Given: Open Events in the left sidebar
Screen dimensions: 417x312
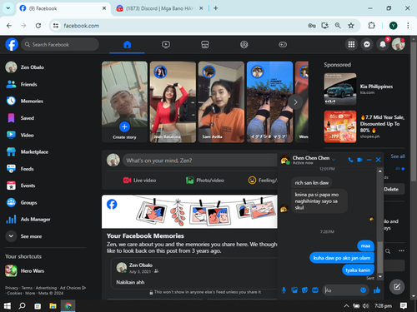Looking at the screenshot, I should click(x=46, y=186).
